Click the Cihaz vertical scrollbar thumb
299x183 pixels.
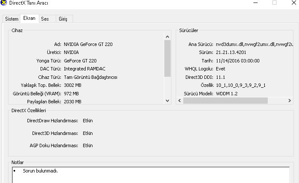pyautogui.click(x=167, y=58)
